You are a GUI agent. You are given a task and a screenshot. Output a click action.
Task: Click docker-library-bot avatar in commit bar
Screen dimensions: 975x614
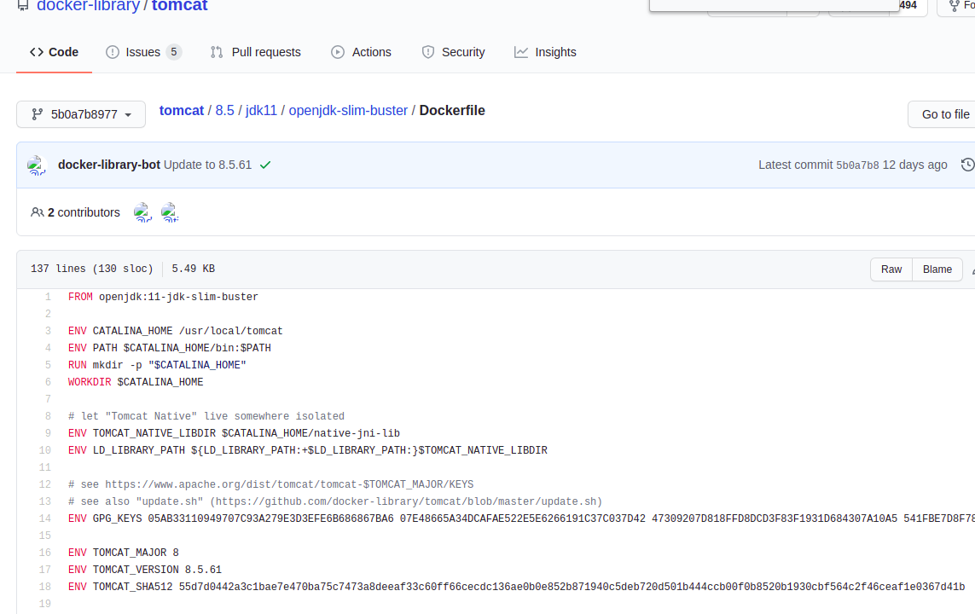coord(37,165)
